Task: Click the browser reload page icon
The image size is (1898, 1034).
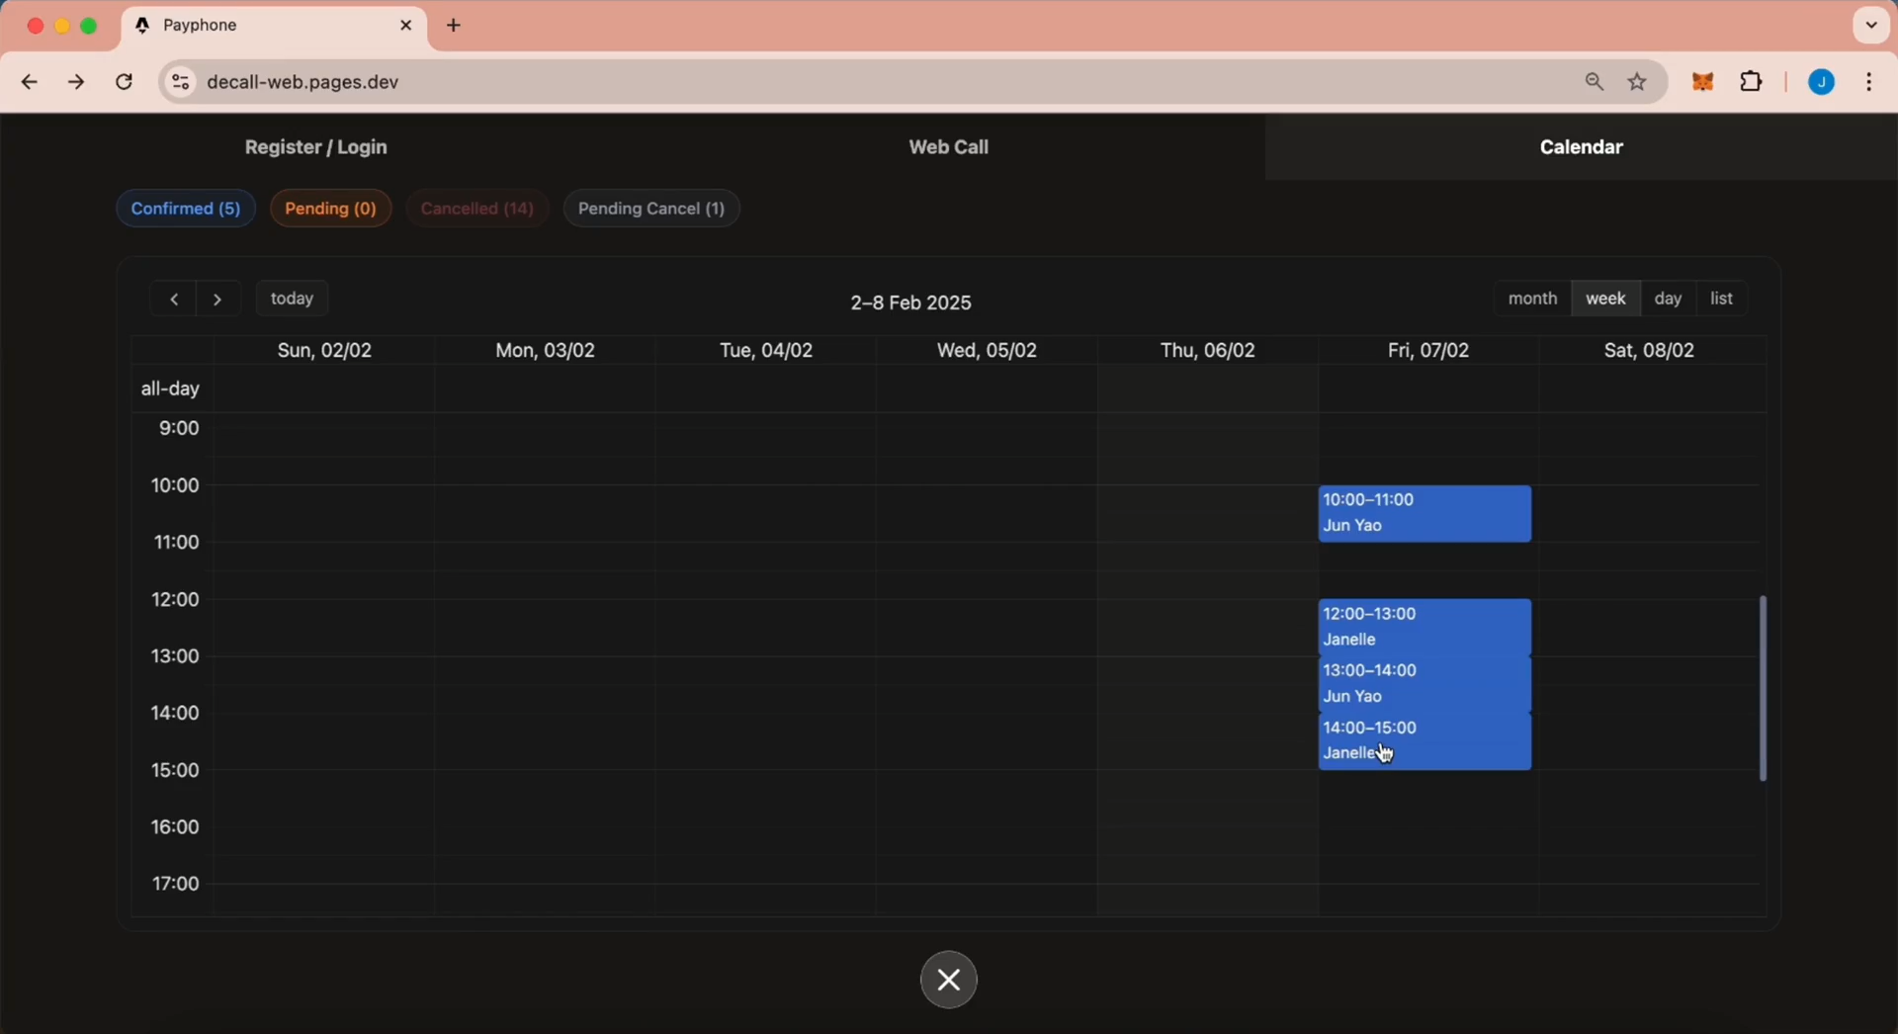Action: 125,83
